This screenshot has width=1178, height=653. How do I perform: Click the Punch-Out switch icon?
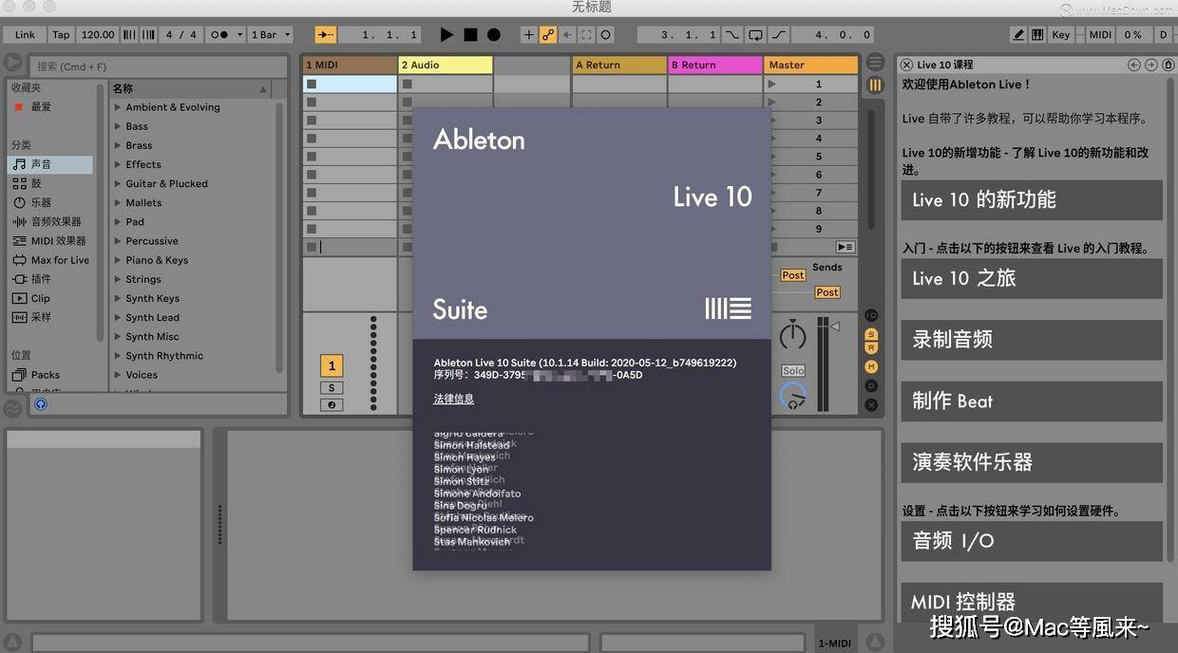click(x=778, y=34)
